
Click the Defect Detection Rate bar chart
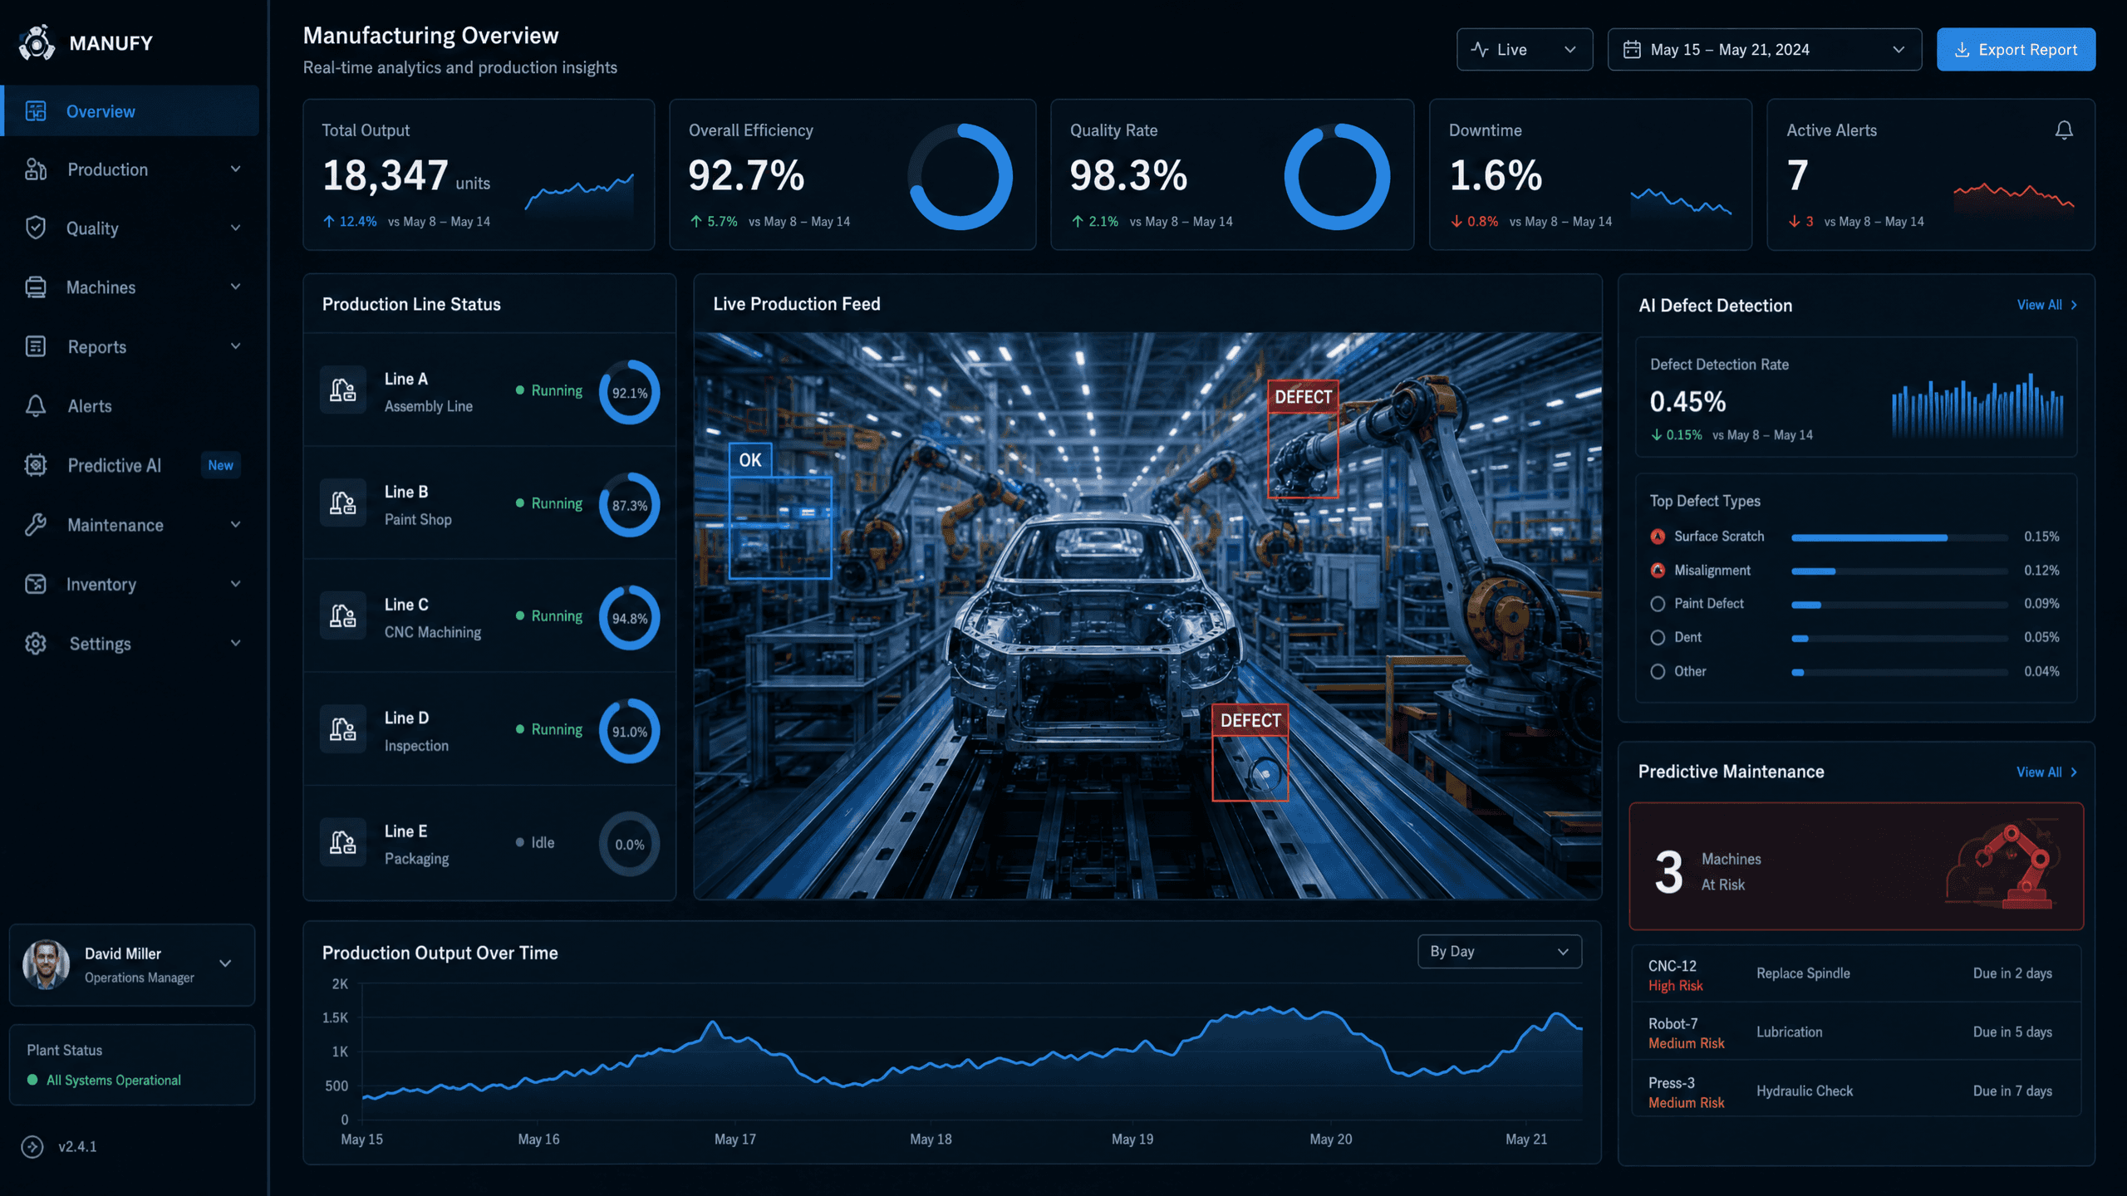[x=1977, y=406]
